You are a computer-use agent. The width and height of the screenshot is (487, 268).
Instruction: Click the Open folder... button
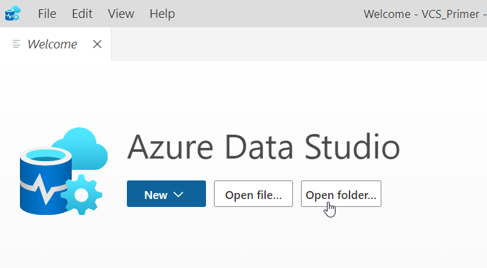click(341, 194)
